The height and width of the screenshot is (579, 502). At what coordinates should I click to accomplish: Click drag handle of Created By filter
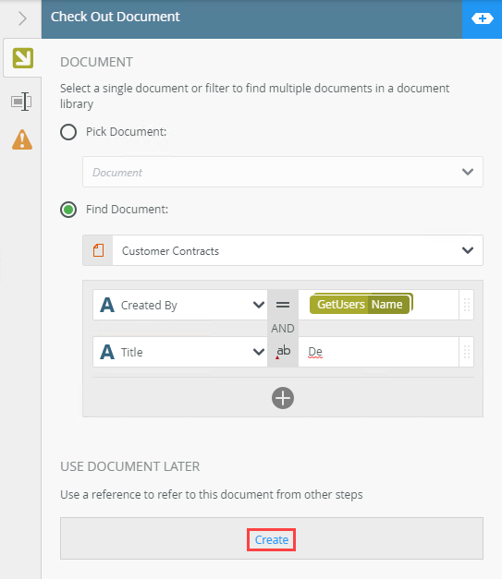(467, 305)
